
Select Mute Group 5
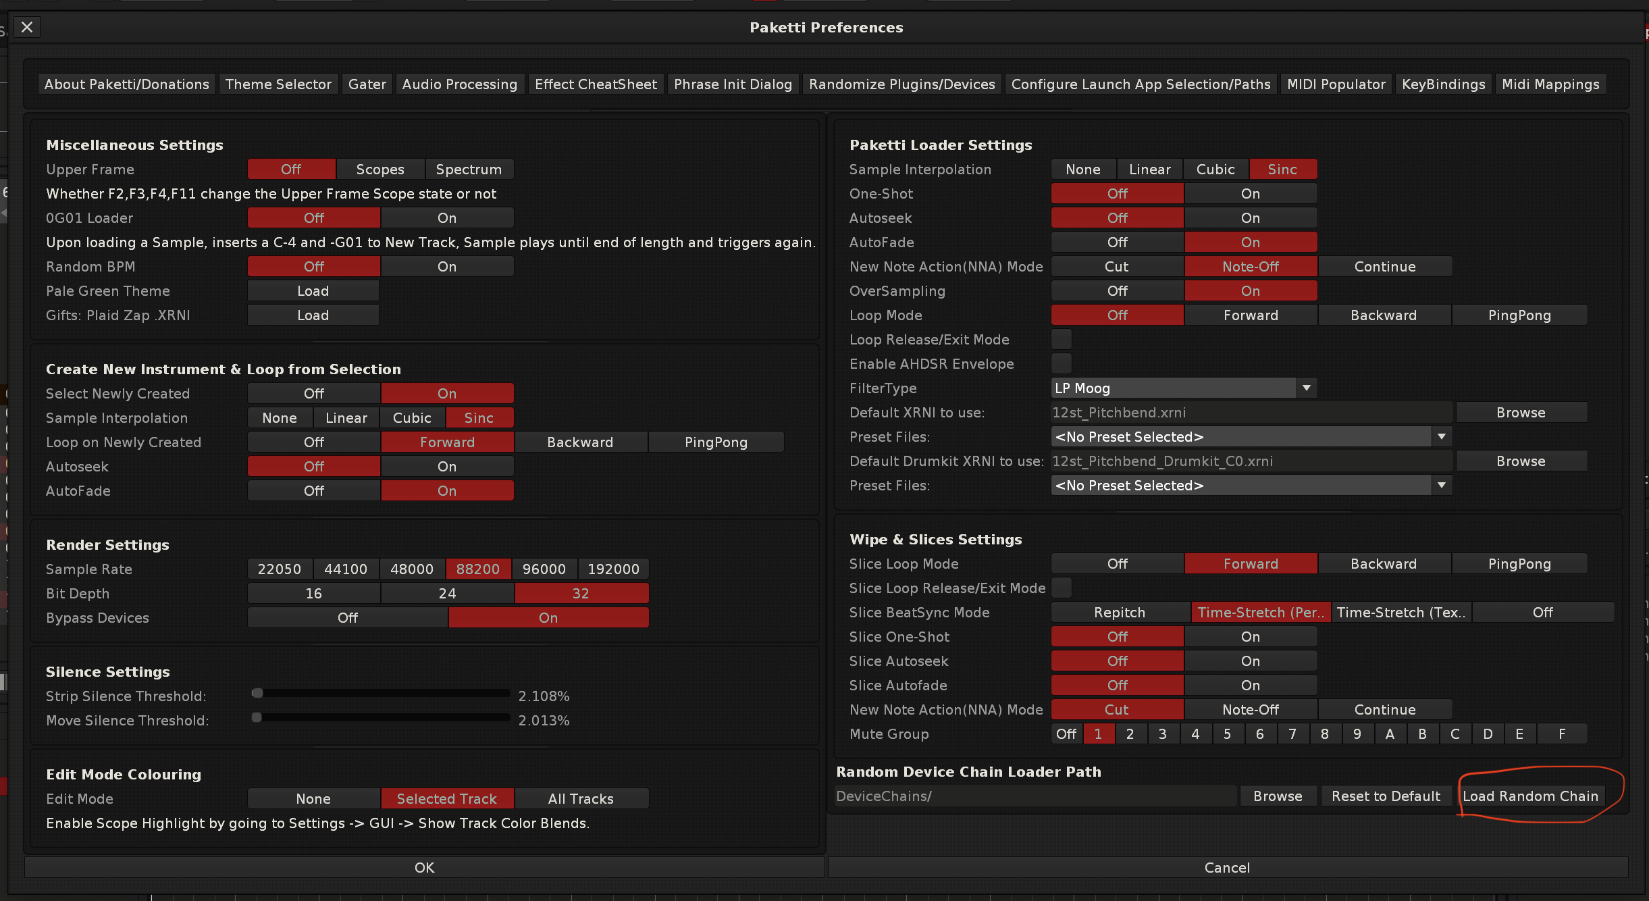[x=1227, y=734]
